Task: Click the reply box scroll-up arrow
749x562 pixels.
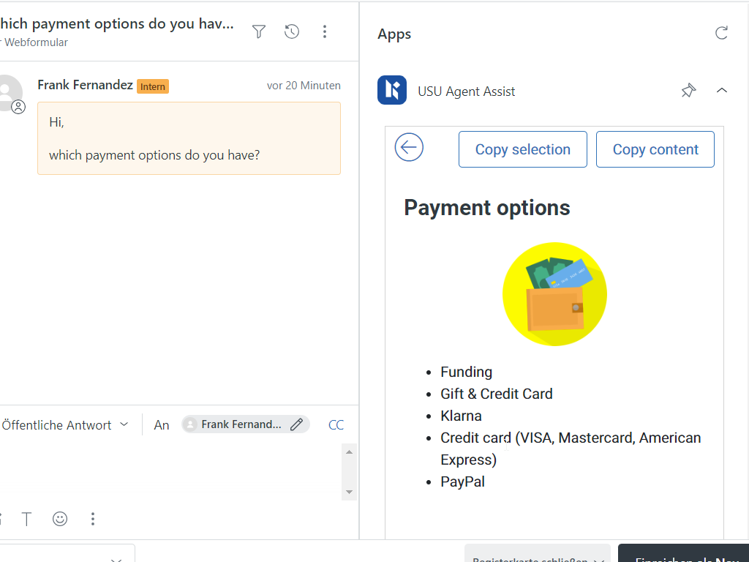Action: 349,452
